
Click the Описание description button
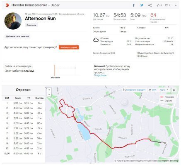coord(31,25)
